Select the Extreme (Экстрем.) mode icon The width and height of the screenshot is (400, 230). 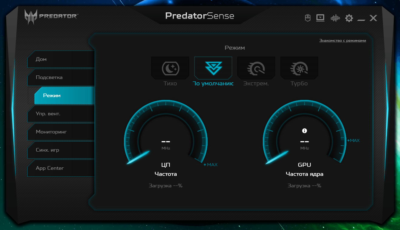[x=256, y=68]
